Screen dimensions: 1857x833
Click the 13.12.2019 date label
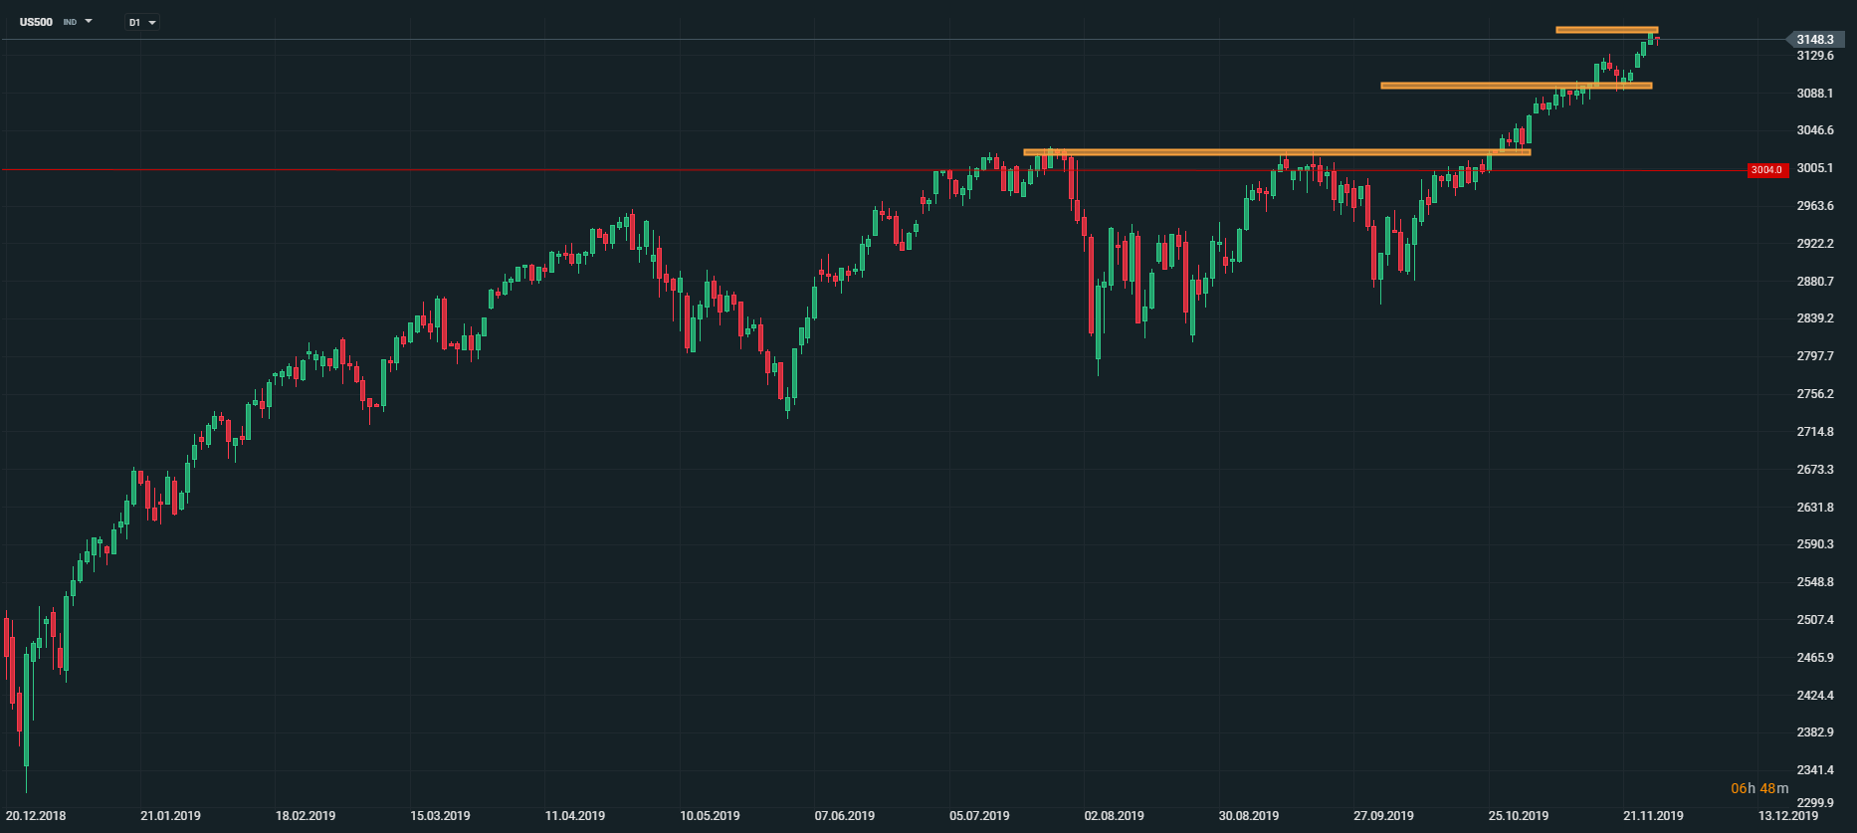[x=1787, y=816]
